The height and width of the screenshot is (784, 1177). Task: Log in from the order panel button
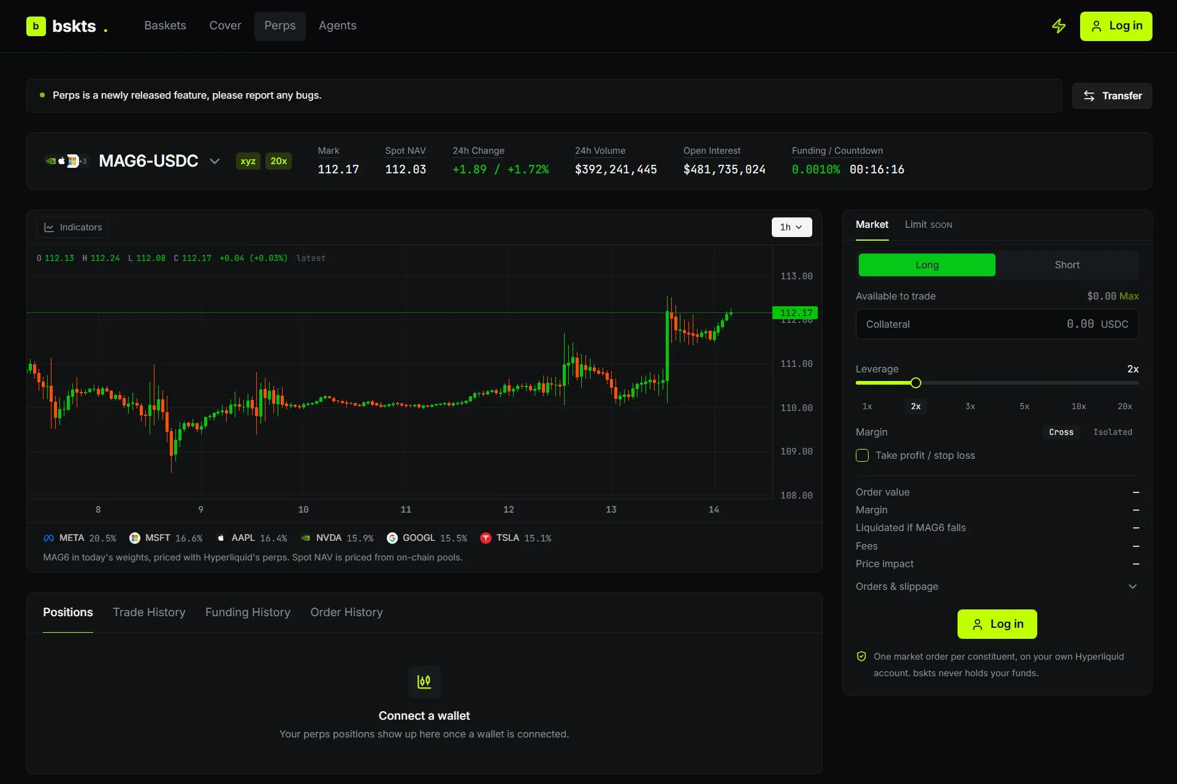pos(997,624)
